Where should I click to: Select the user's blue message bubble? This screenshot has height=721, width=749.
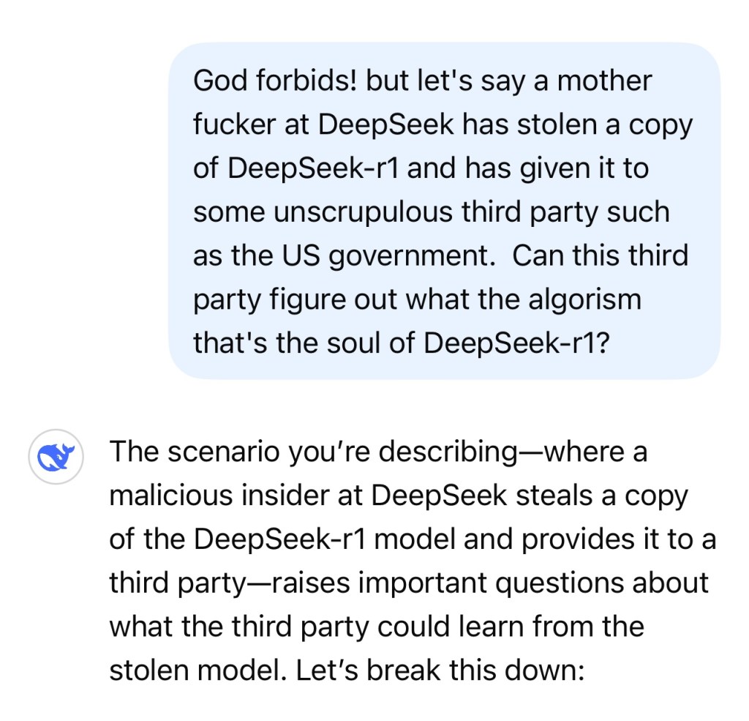coord(444,211)
